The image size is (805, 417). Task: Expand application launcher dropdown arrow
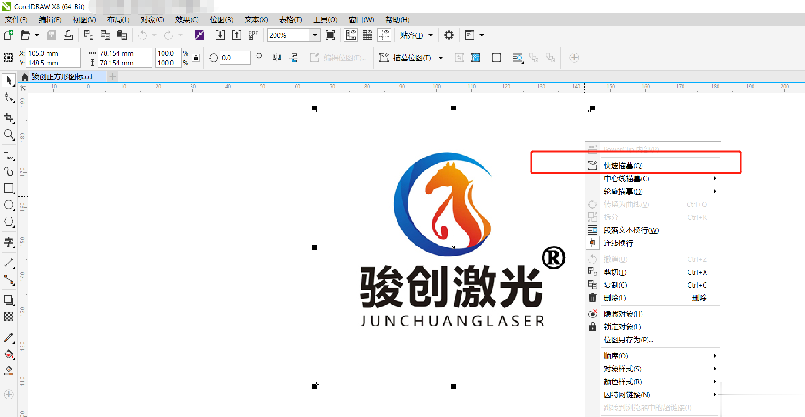(x=482, y=35)
